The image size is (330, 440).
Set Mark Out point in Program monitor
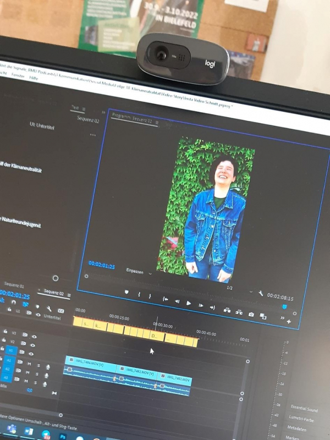[x=150, y=296]
